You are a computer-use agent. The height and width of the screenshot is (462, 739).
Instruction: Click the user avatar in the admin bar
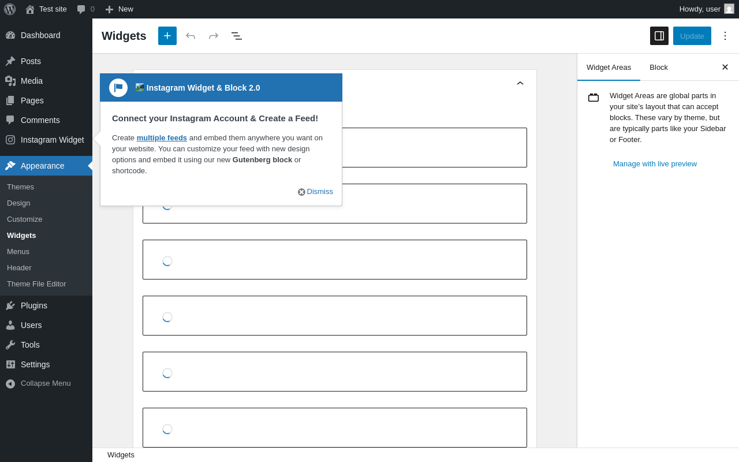(x=729, y=9)
